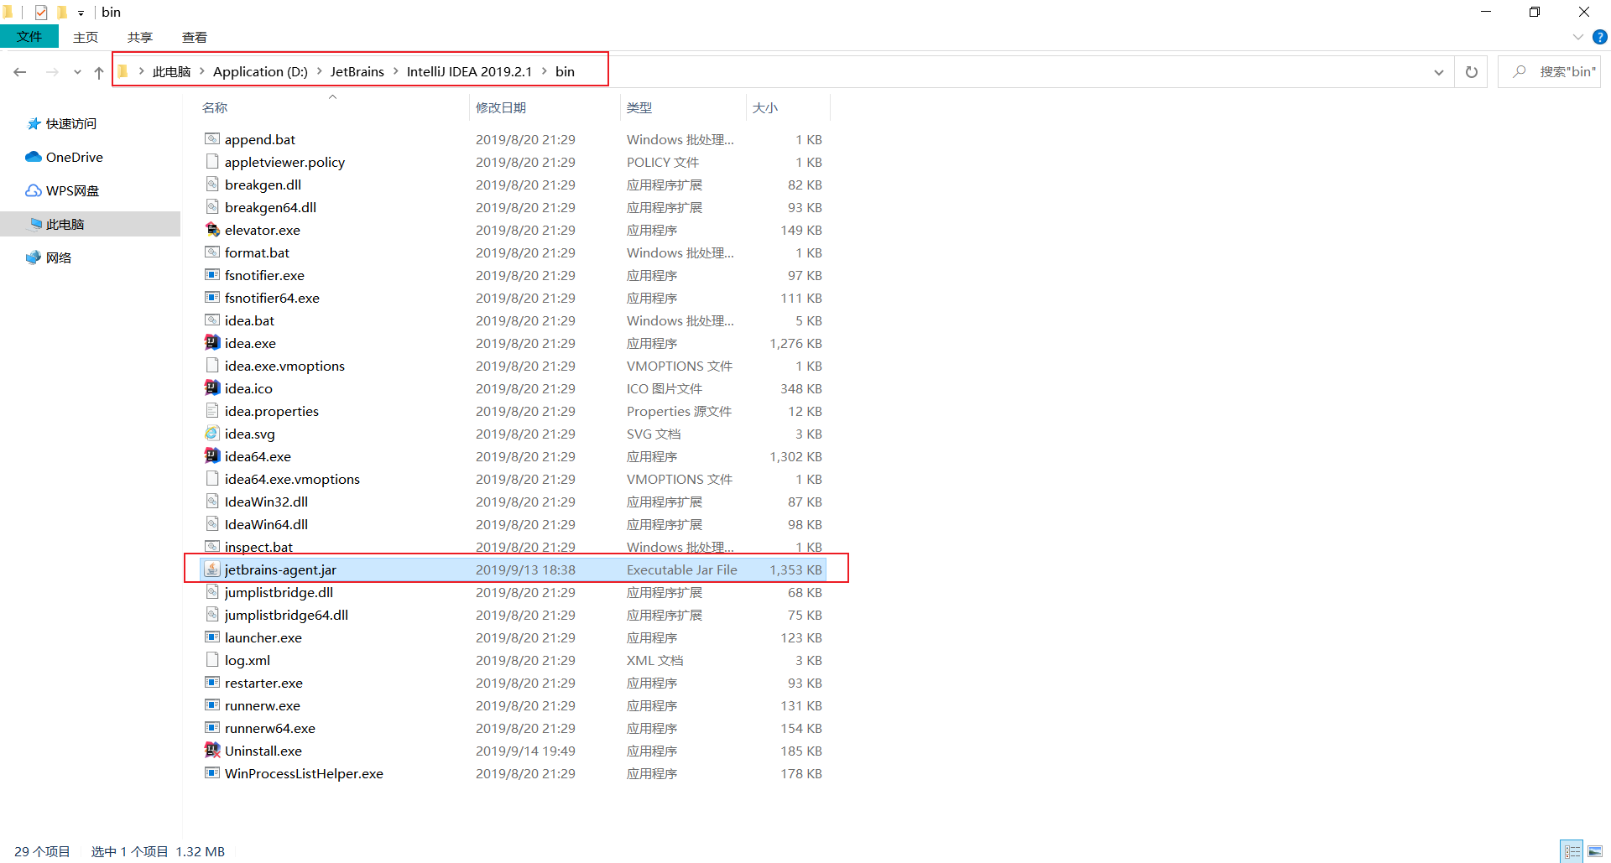Select runnerw.exe file name
The width and height of the screenshot is (1611, 863).
coord(262,705)
